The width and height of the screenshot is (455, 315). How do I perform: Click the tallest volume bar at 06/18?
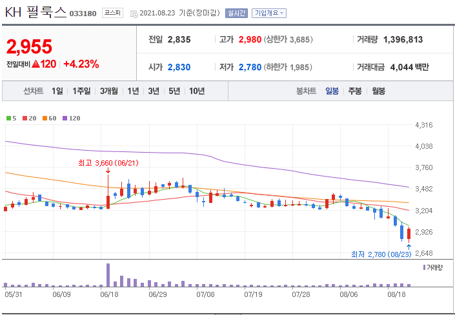(x=108, y=275)
